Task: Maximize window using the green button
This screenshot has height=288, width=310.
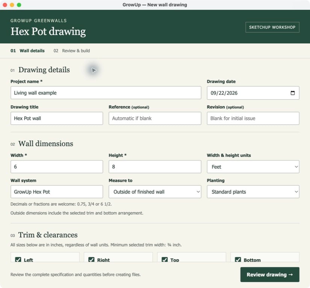Action: [x=19, y=5]
